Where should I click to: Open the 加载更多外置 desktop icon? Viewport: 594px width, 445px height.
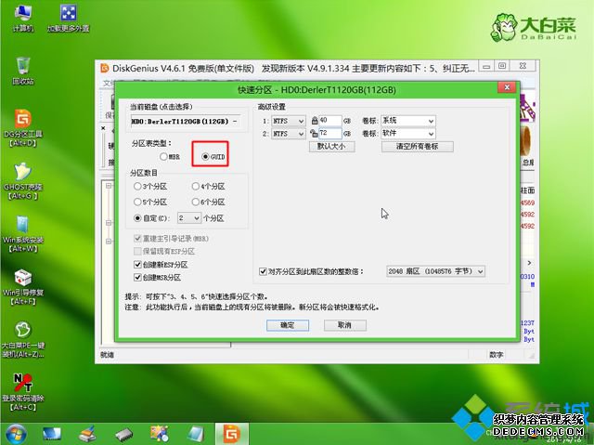coord(68,19)
